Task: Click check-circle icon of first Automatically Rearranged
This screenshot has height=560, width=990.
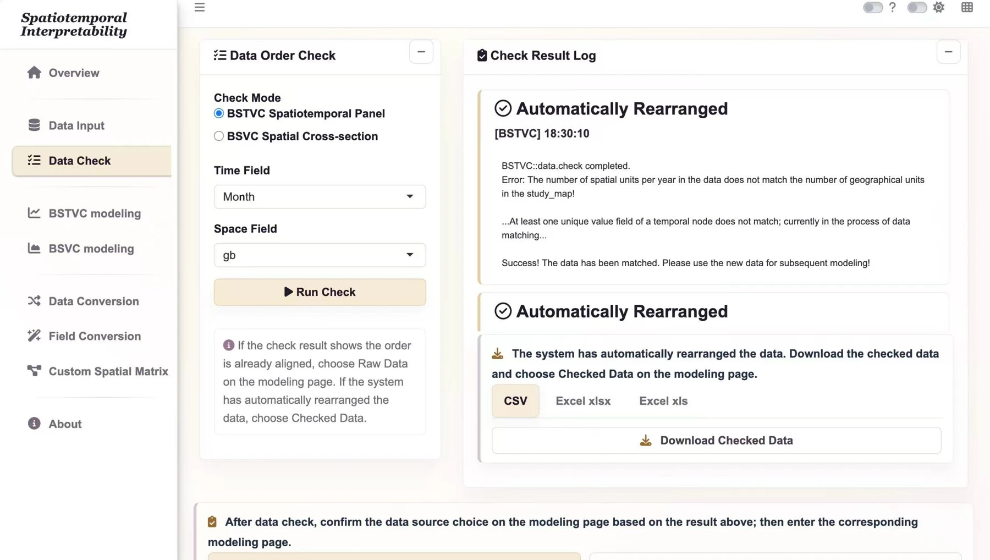Action: click(x=503, y=108)
